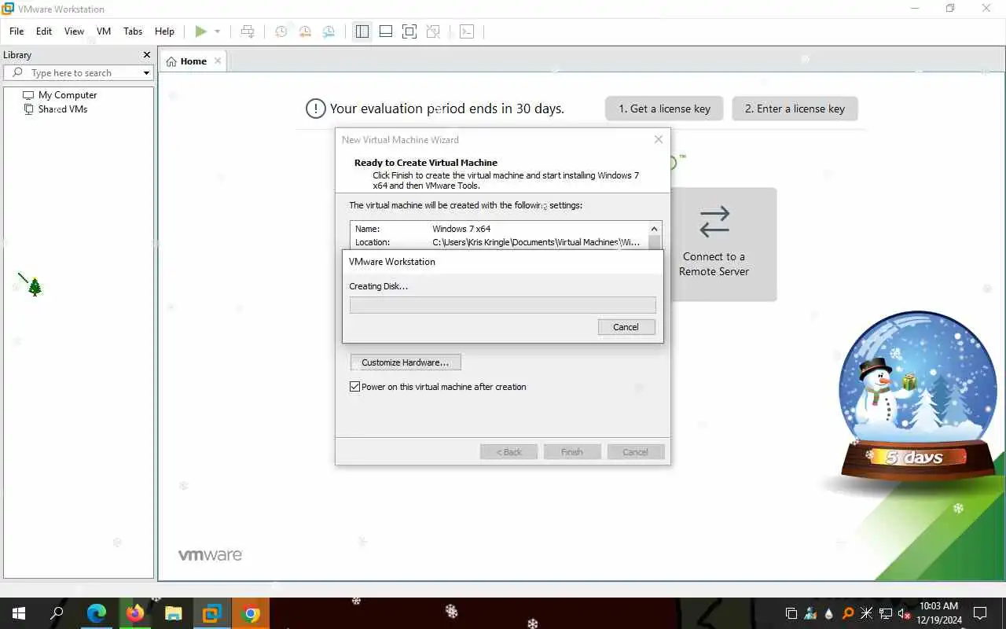Cancel the Creating Disk operation
Screen dimensions: 1006x629
626,327
